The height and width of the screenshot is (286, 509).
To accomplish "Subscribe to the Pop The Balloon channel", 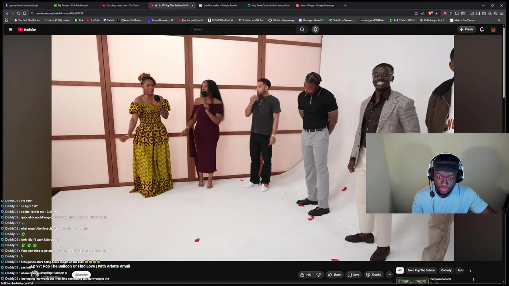I will [x=81, y=274].
